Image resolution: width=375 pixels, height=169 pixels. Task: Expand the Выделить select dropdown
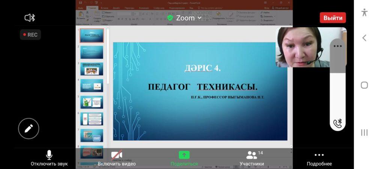click(268, 20)
